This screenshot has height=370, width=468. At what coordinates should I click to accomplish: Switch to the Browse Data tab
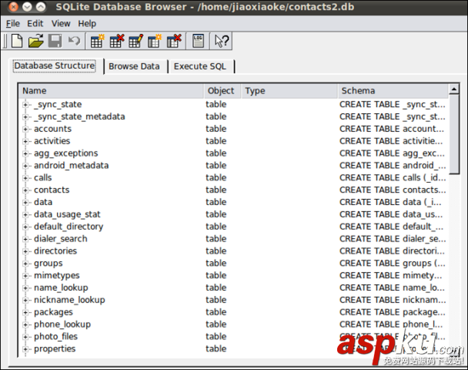pyautogui.click(x=134, y=66)
